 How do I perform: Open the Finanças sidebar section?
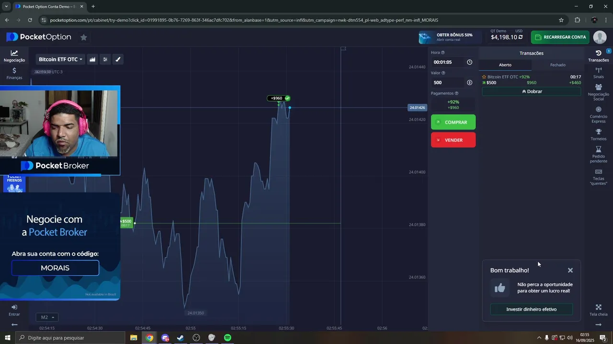[14, 73]
